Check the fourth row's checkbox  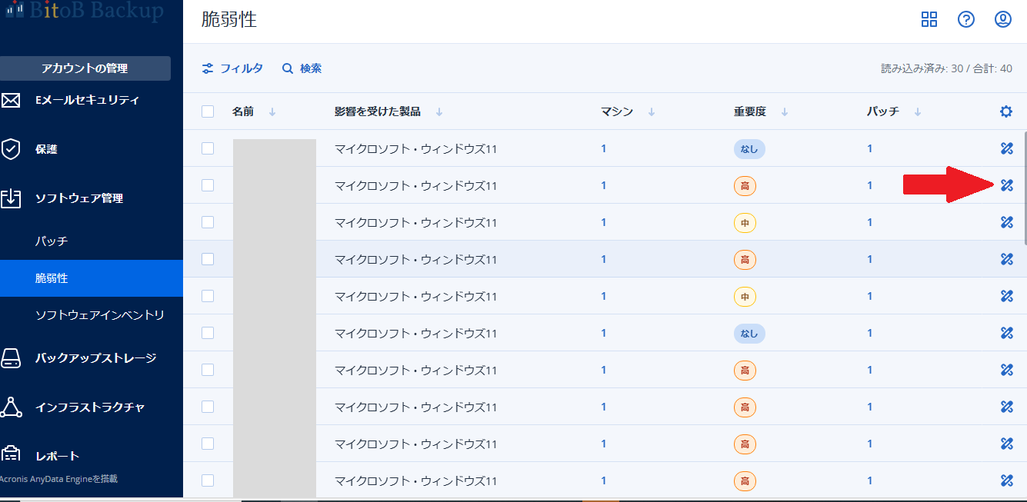(208, 259)
